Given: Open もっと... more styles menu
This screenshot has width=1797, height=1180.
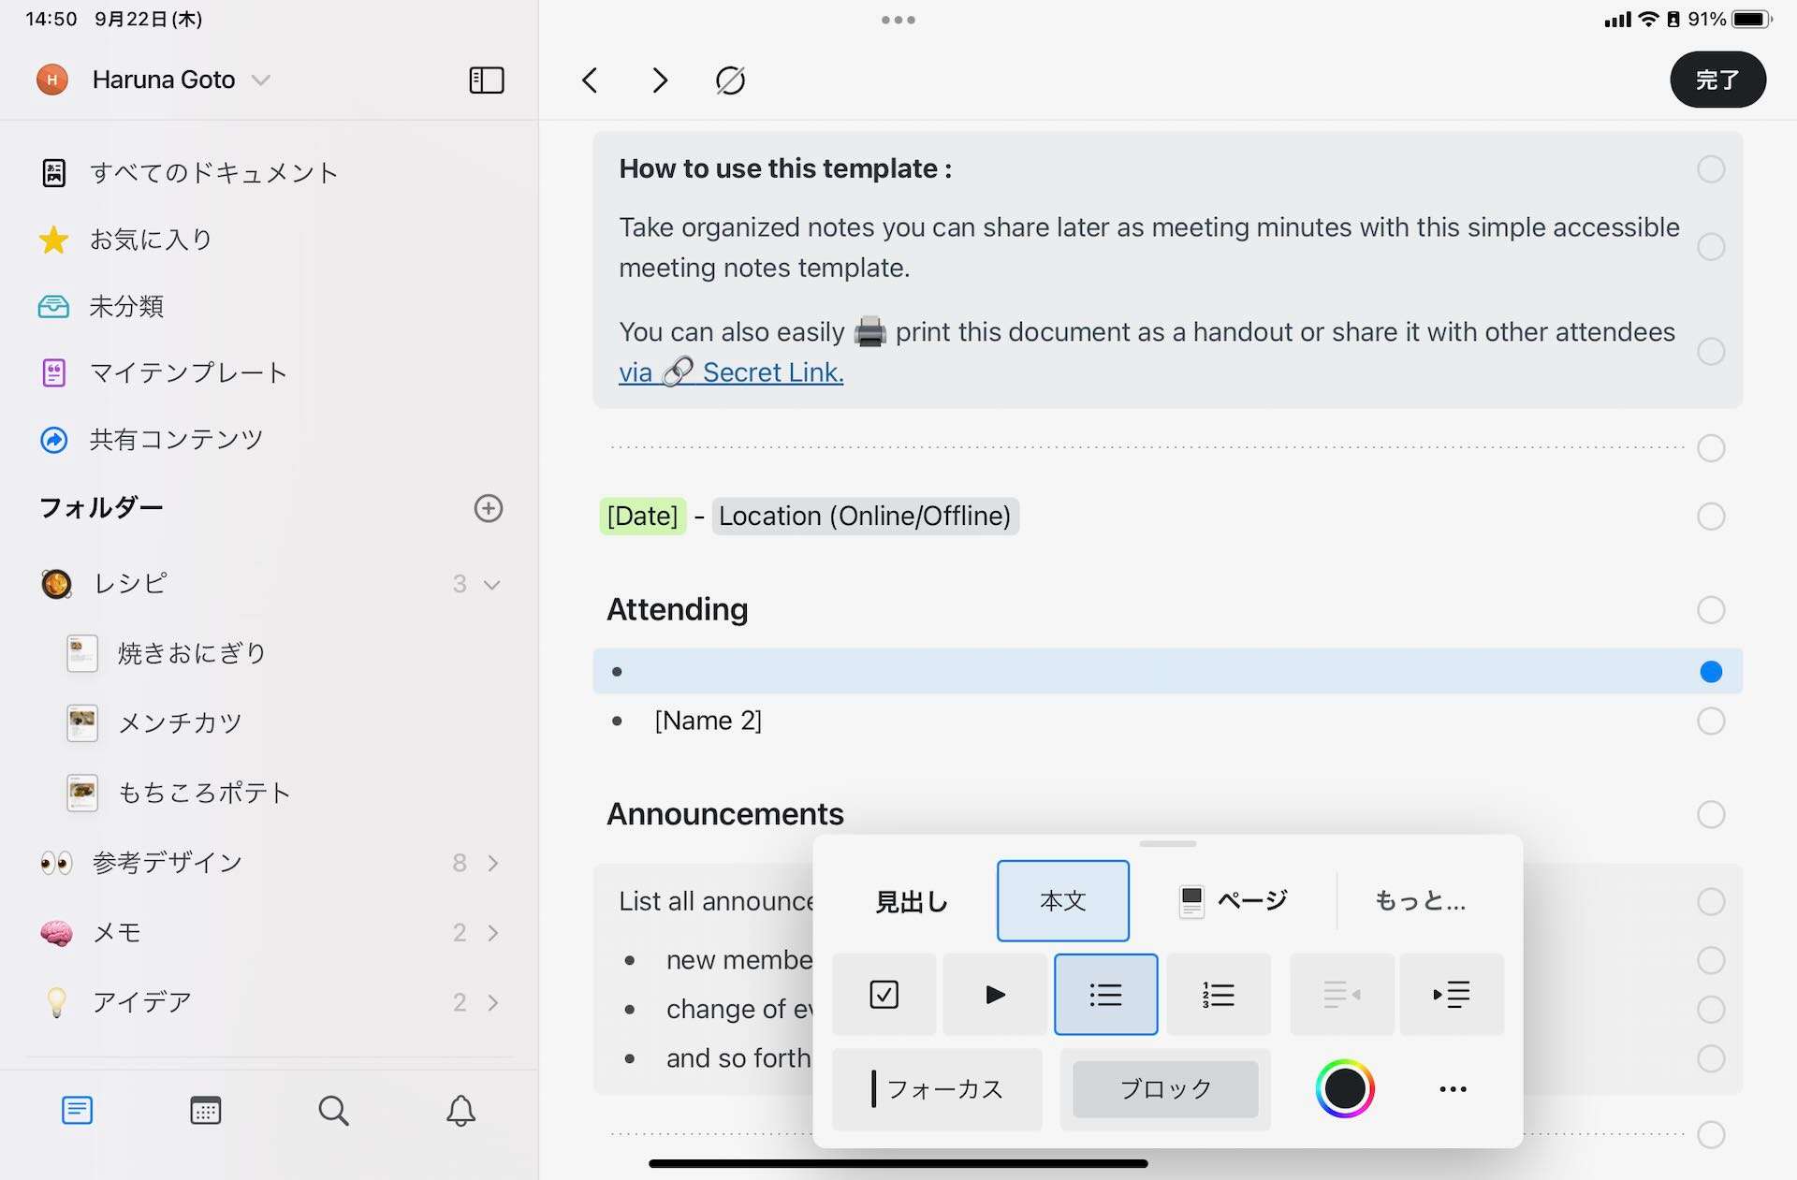Looking at the screenshot, I should tap(1420, 901).
